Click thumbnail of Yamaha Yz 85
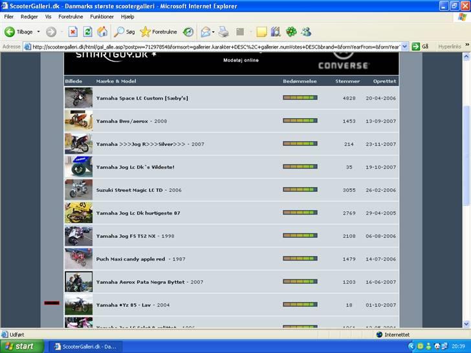 79,305
